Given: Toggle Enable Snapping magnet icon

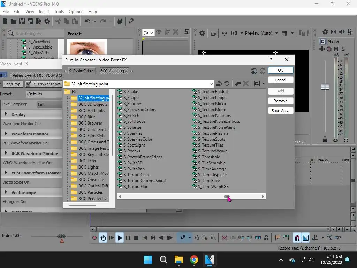Looking at the screenshot, I should click(297, 238).
